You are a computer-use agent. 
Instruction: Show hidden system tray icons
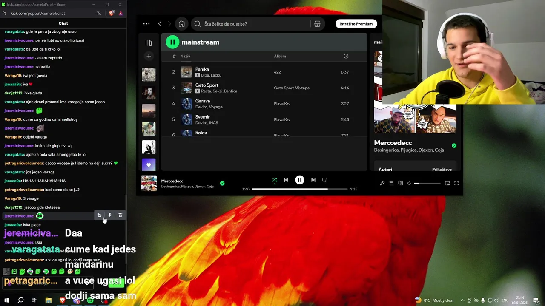click(462, 300)
